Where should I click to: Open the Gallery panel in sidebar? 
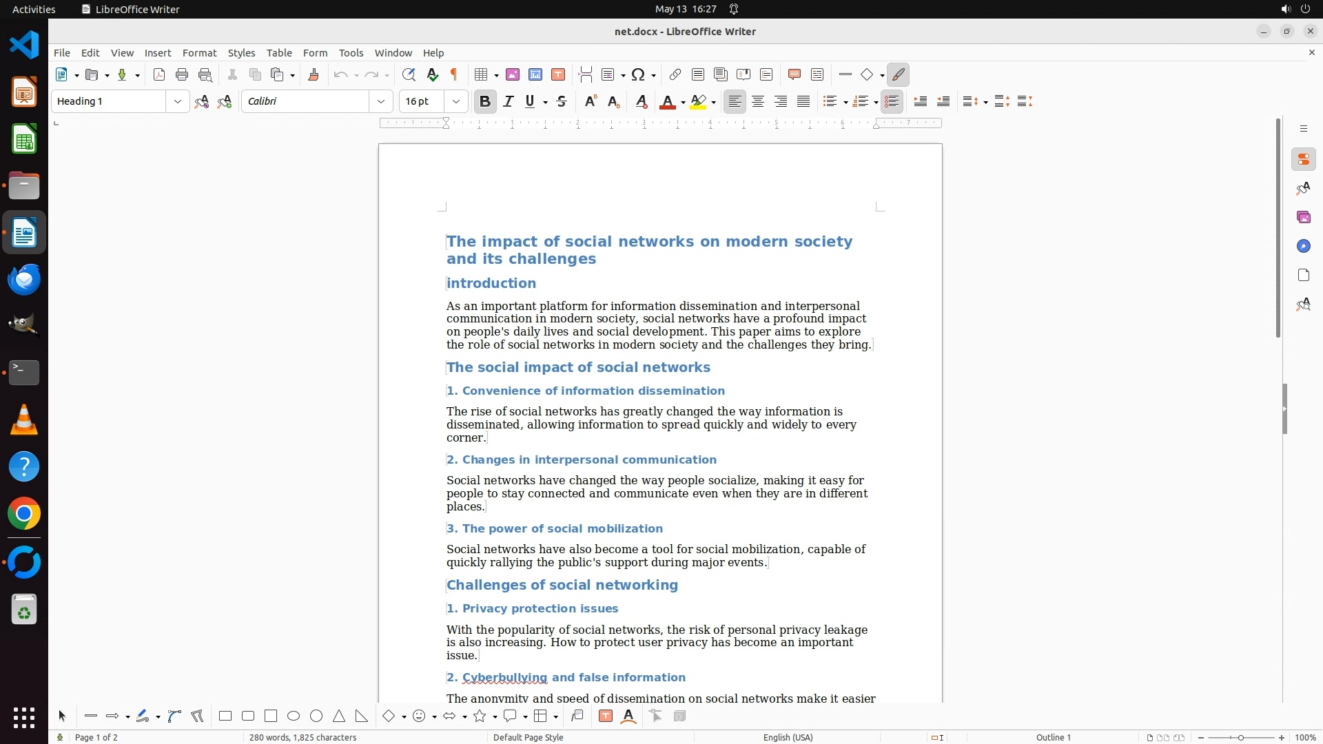1303,218
